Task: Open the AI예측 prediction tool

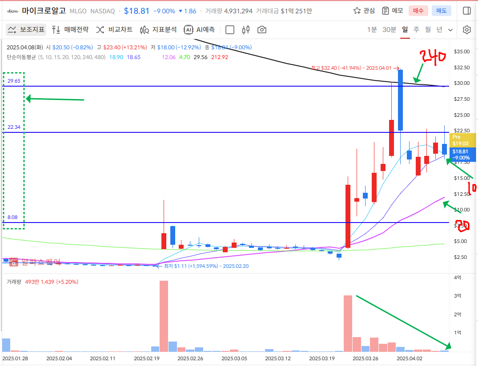Action: click(199, 29)
